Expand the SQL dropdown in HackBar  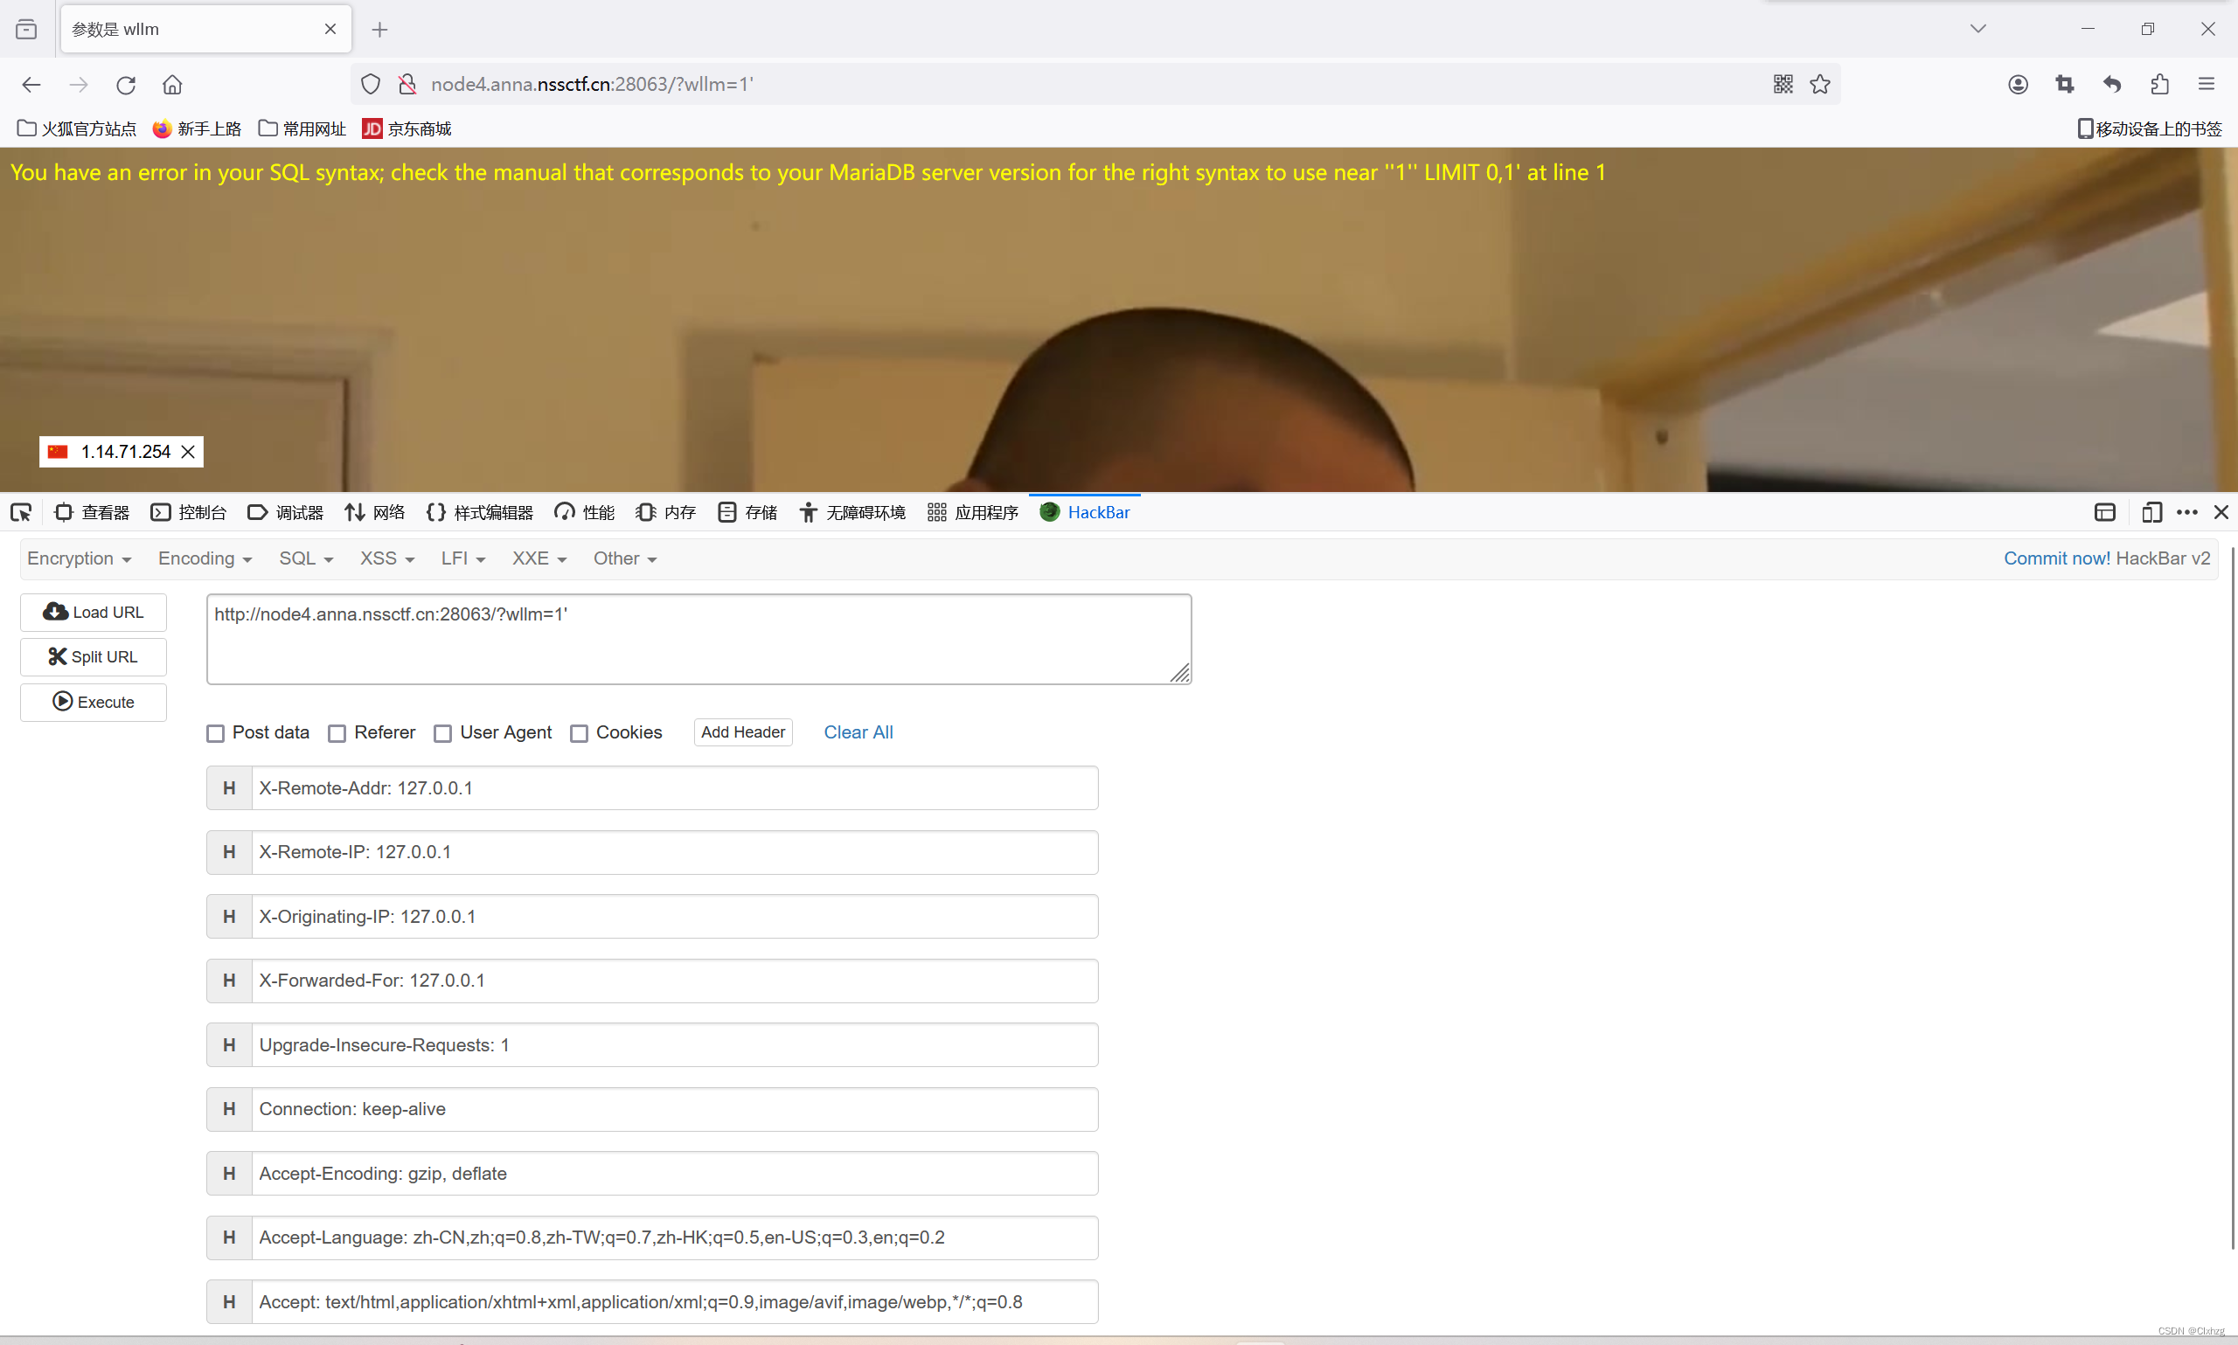coord(305,558)
